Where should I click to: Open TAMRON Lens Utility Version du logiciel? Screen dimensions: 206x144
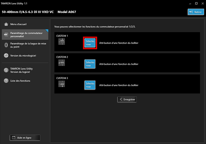coord(25,70)
